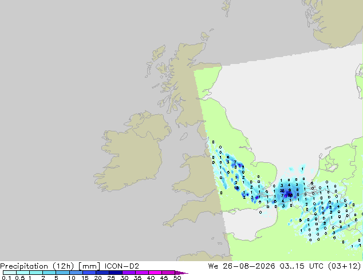This screenshot has width=363, height=280.
Task: Click the 45–50 mm legend swatch
Action: 168,273
